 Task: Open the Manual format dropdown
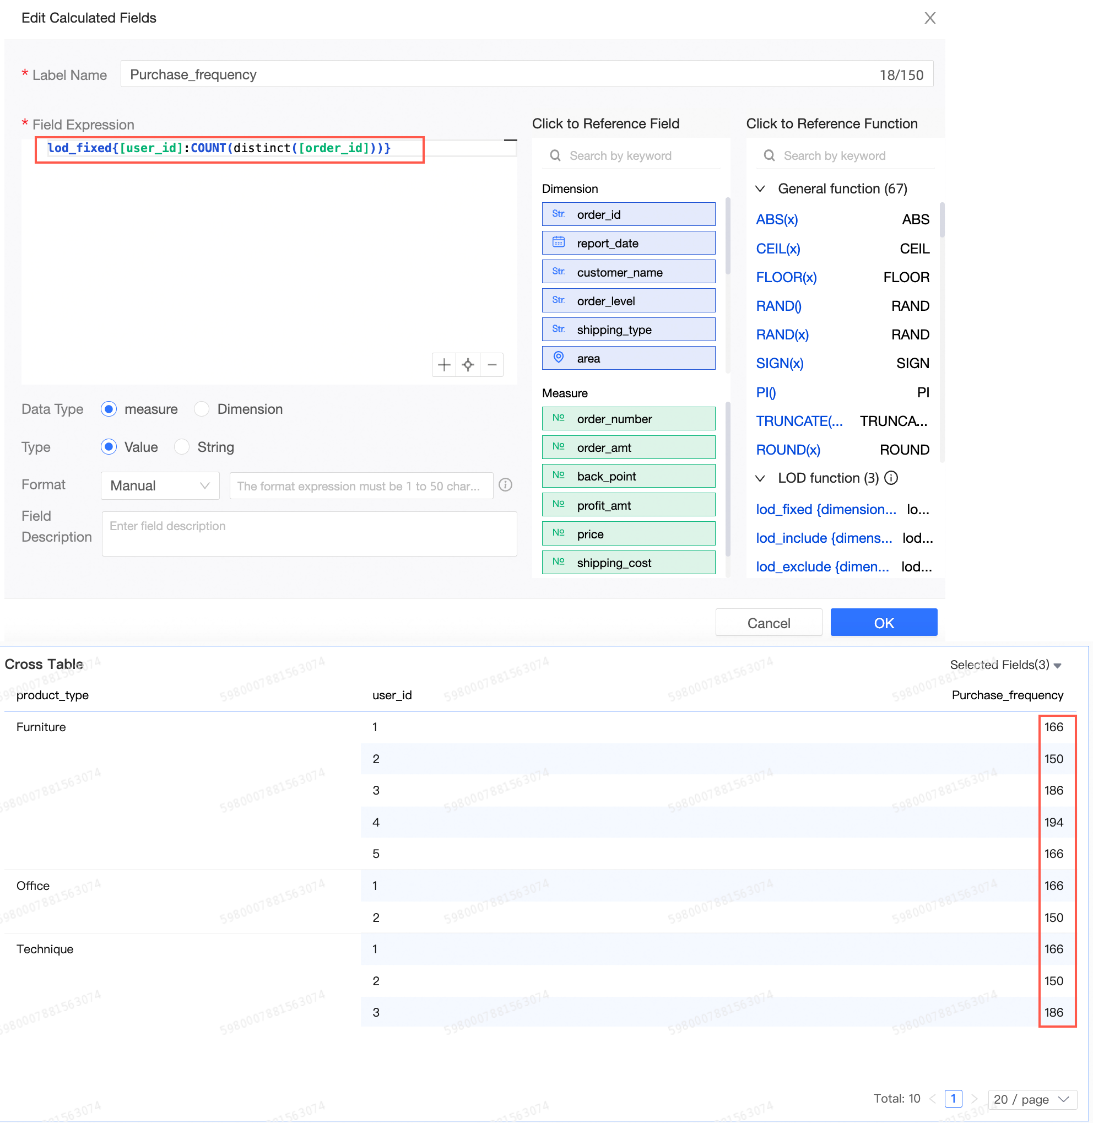click(x=160, y=485)
